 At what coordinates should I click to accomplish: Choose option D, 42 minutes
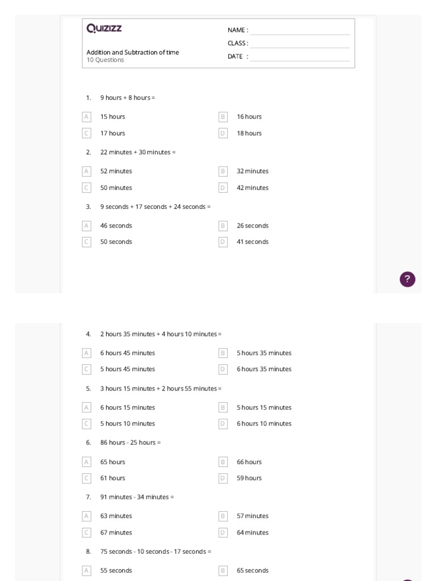pos(223,188)
